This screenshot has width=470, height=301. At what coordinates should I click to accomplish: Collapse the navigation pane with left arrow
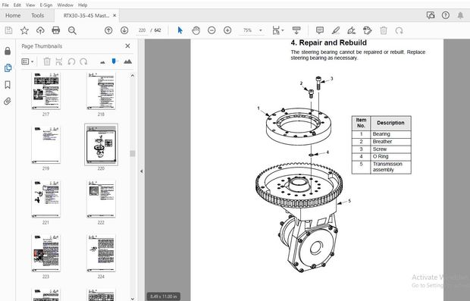pyautogui.click(x=142, y=171)
